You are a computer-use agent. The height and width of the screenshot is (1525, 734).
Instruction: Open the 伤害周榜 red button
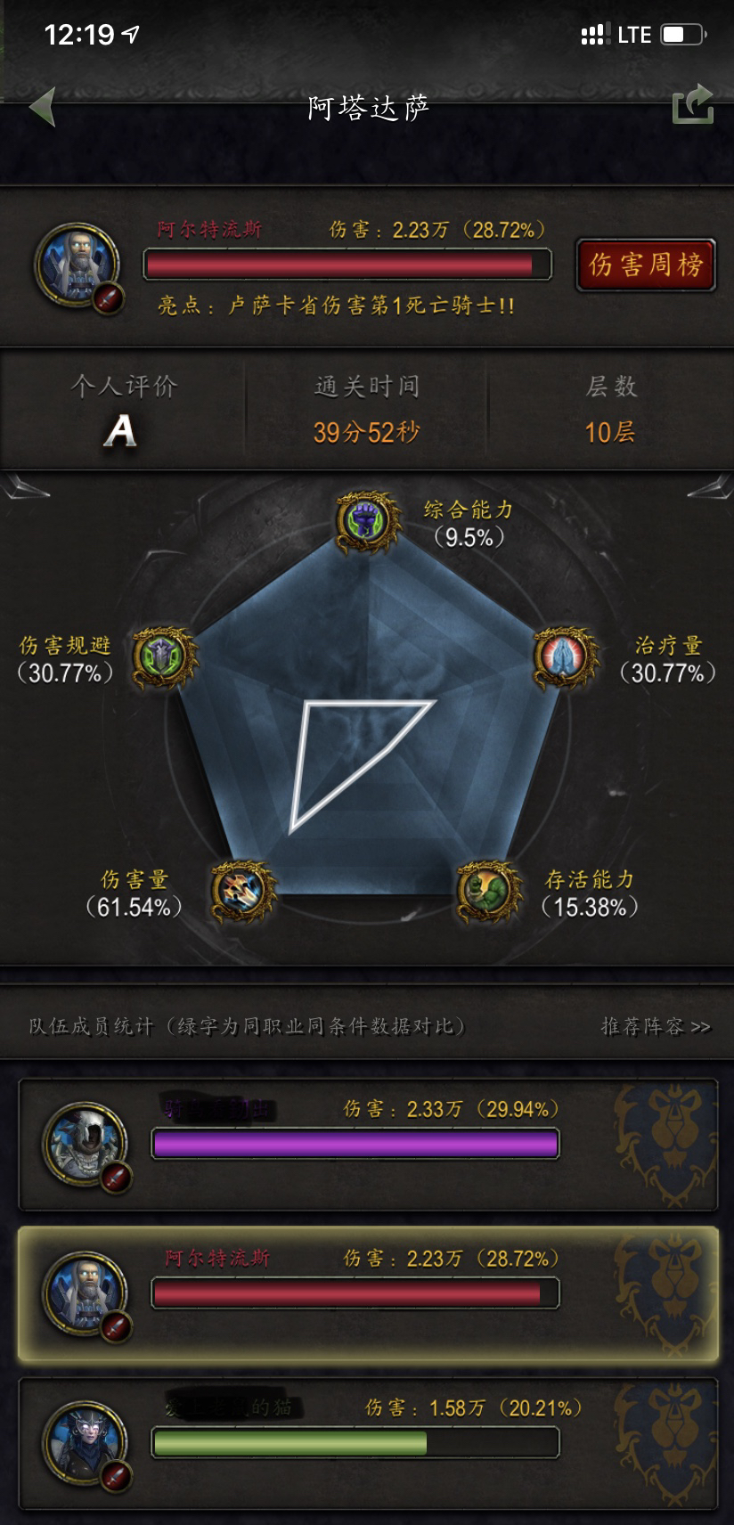click(x=646, y=265)
